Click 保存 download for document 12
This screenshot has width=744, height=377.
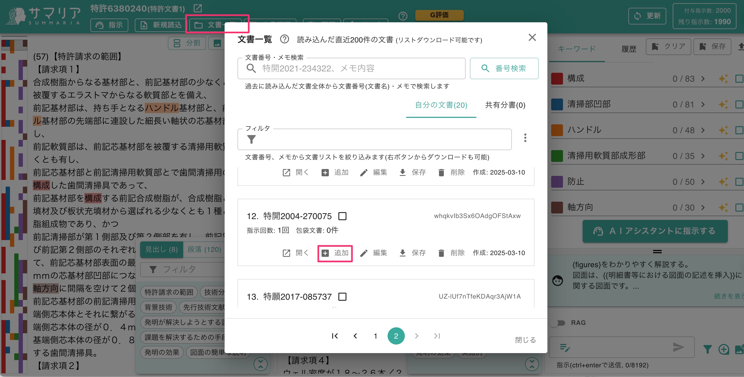pyautogui.click(x=412, y=253)
